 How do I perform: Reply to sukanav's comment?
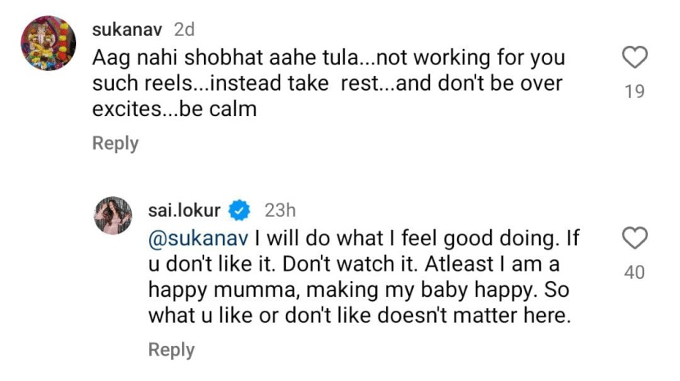coord(115,143)
